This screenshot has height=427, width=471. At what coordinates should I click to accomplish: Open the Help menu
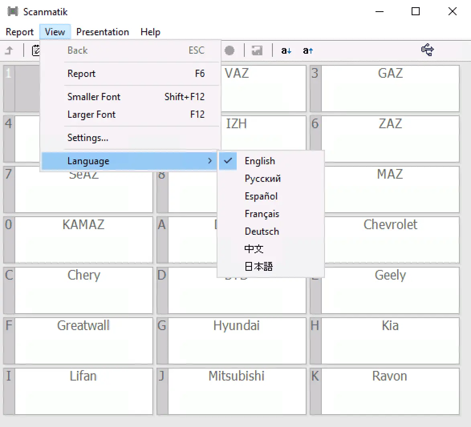point(150,32)
